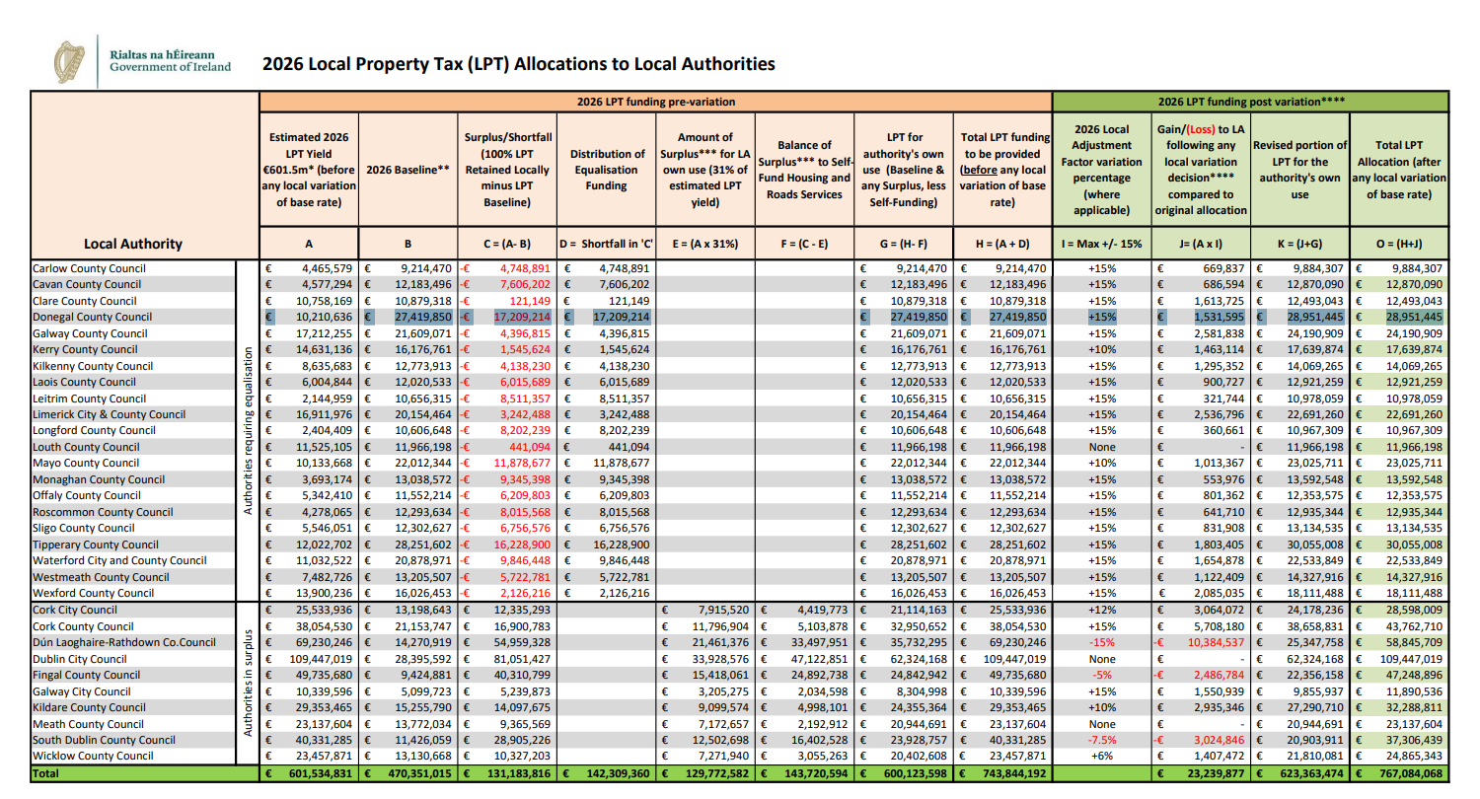1480x799 pixels.
Task: Select Fingal County Council's -5% variation cell
Action: click(x=1101, y=675)
